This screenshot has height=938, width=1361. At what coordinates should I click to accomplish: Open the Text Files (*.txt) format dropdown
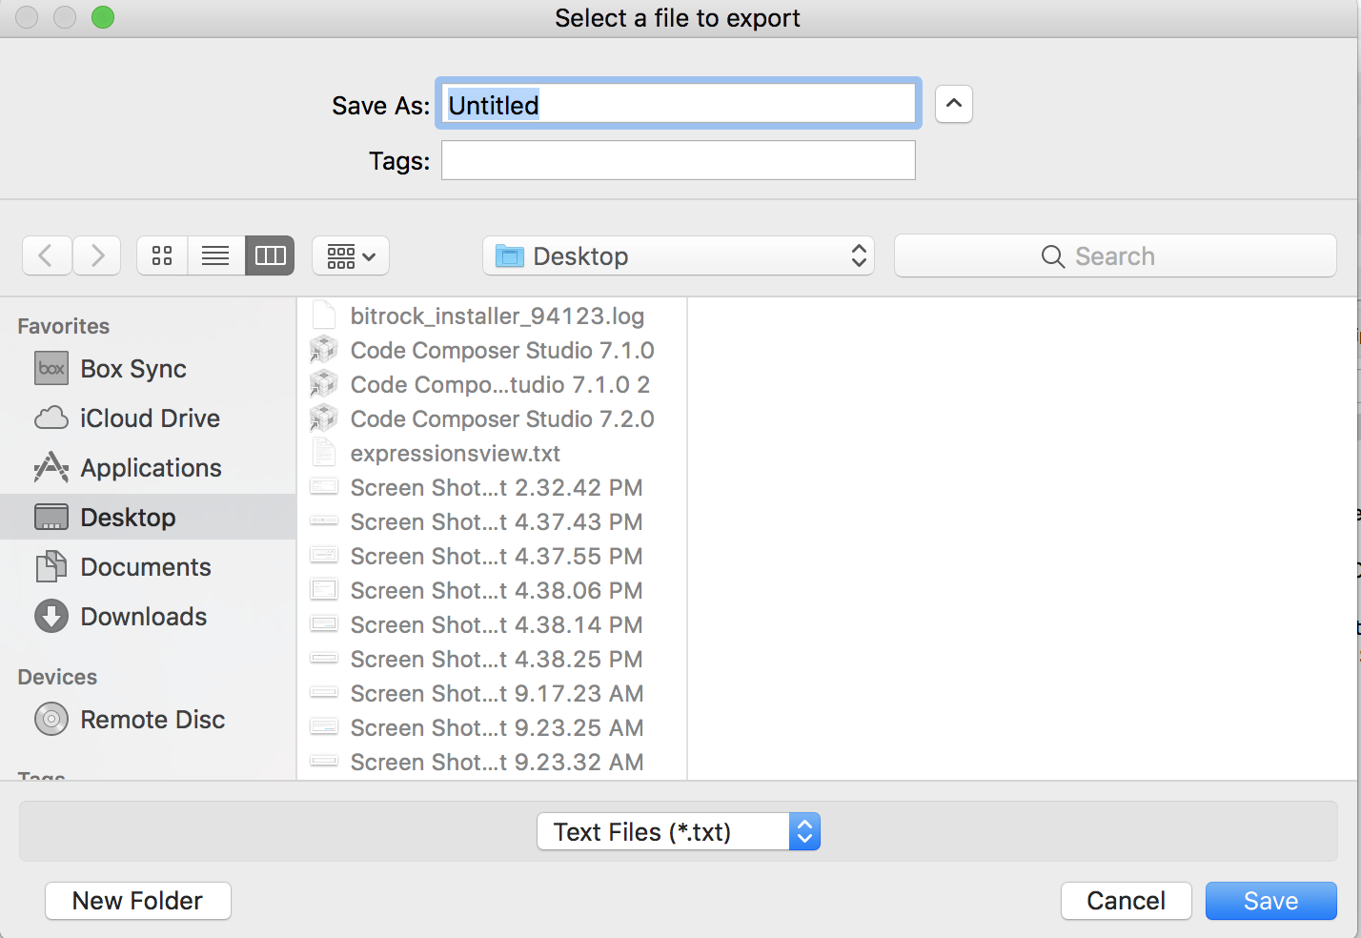(x=678, y=832)
